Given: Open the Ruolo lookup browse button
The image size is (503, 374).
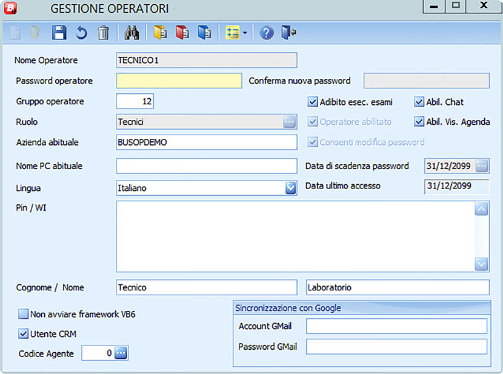Looking at the screenshot, I should 290,122.
